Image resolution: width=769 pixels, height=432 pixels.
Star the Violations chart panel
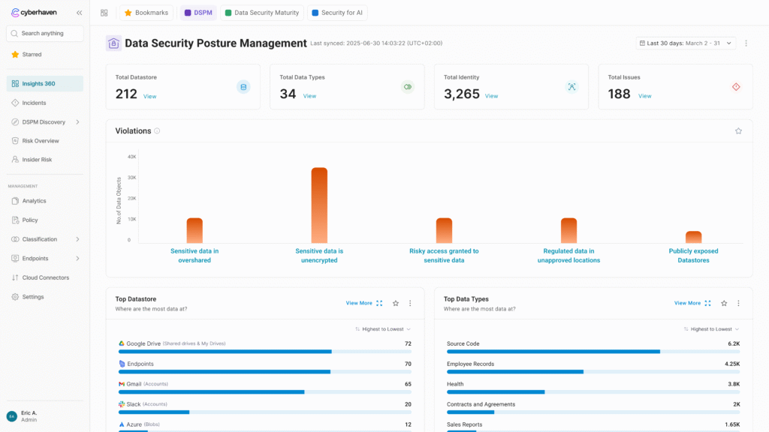pyautogui.click(x=738, y=130)
